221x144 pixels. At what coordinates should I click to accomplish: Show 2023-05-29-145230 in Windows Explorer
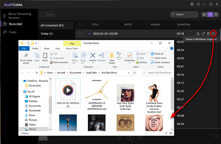click(213, 33)
